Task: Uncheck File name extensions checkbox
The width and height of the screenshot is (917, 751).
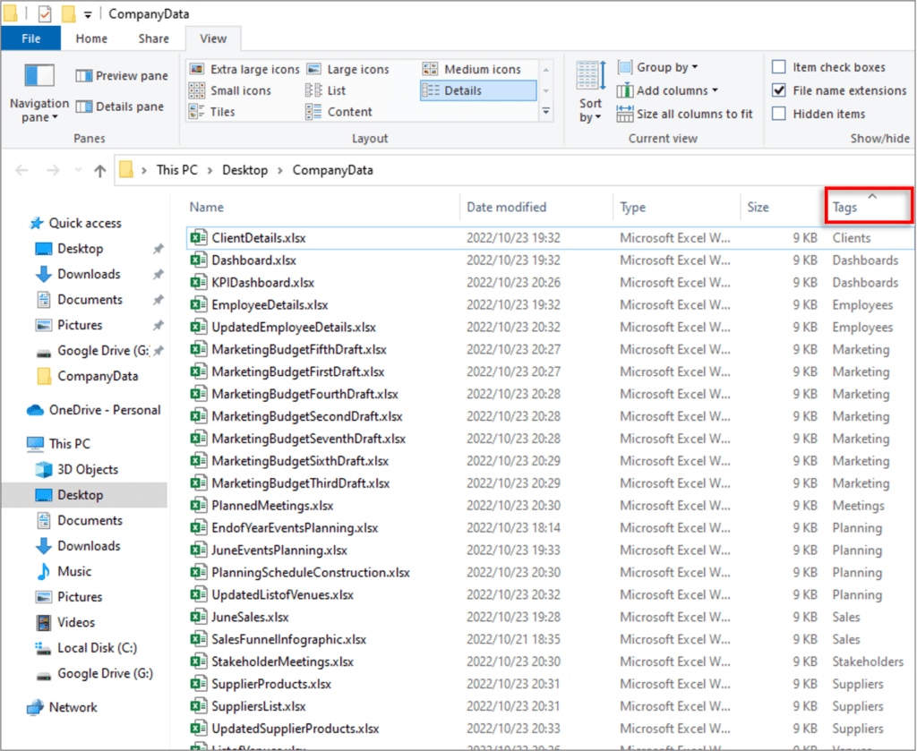Action: (x=779, y=90)
